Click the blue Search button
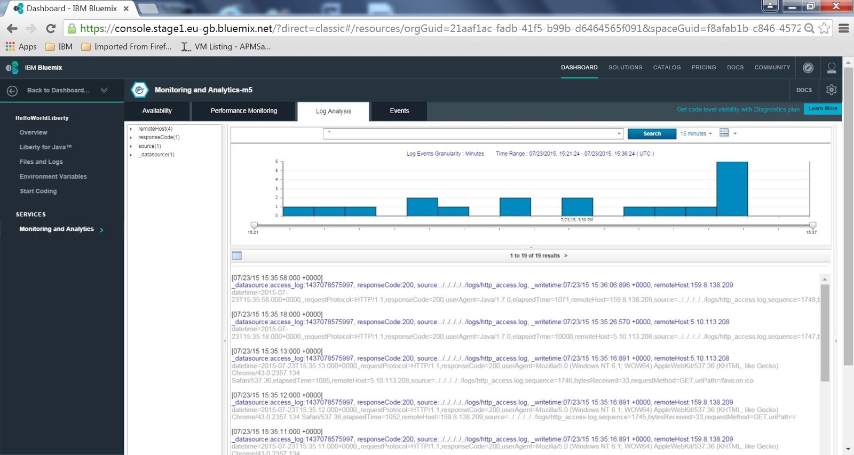 point(652,134)
